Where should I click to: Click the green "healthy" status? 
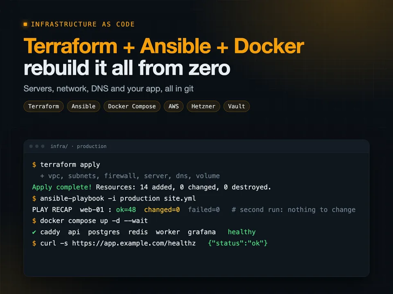tap(242, 232)
